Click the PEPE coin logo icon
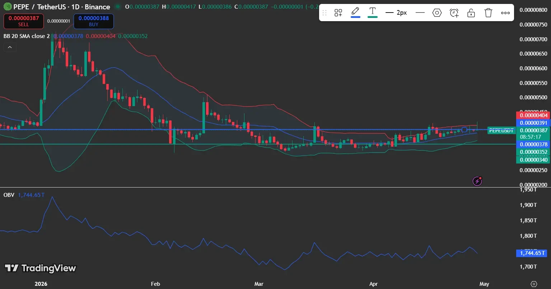This screenshot has width=551, height=289. (7, 7)
